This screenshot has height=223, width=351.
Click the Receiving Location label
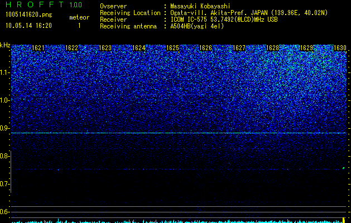(130, 13)
